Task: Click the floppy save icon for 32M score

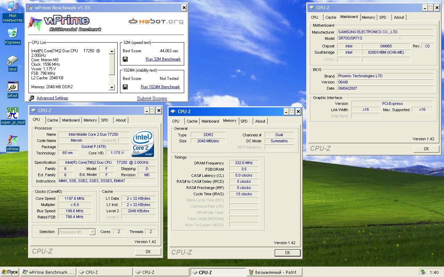Action: pos(125,59)
